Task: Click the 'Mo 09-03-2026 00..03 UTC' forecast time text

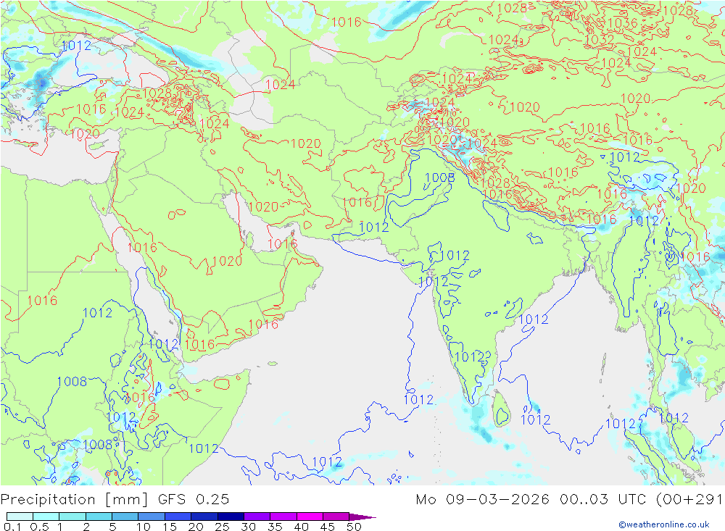Action: 531,500
